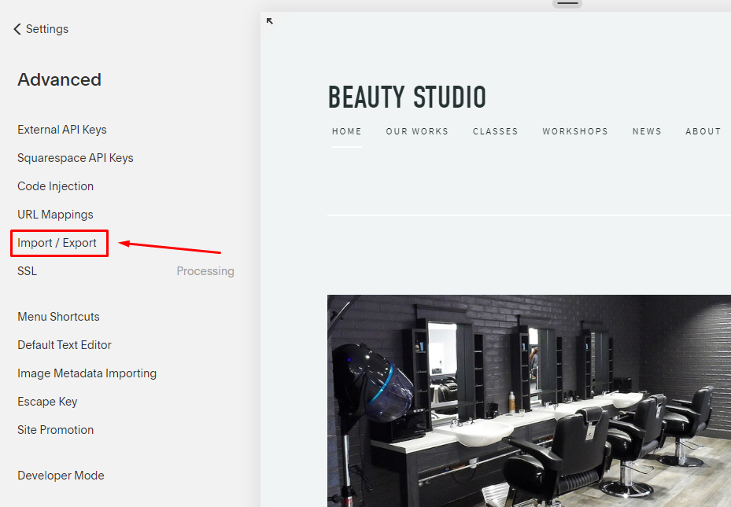731x507 pixels.
Task: Open Escape Key settings
Action: coord(47,402)
